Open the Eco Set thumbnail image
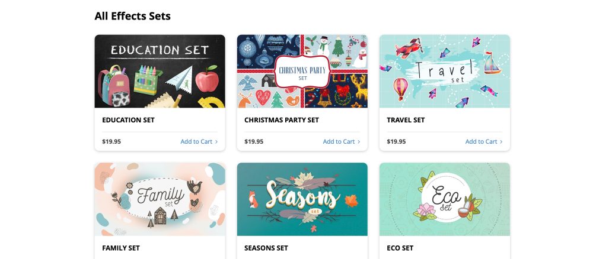Image resolution: width=593 pixels, height=259 pixels. (x=444, y=199)
